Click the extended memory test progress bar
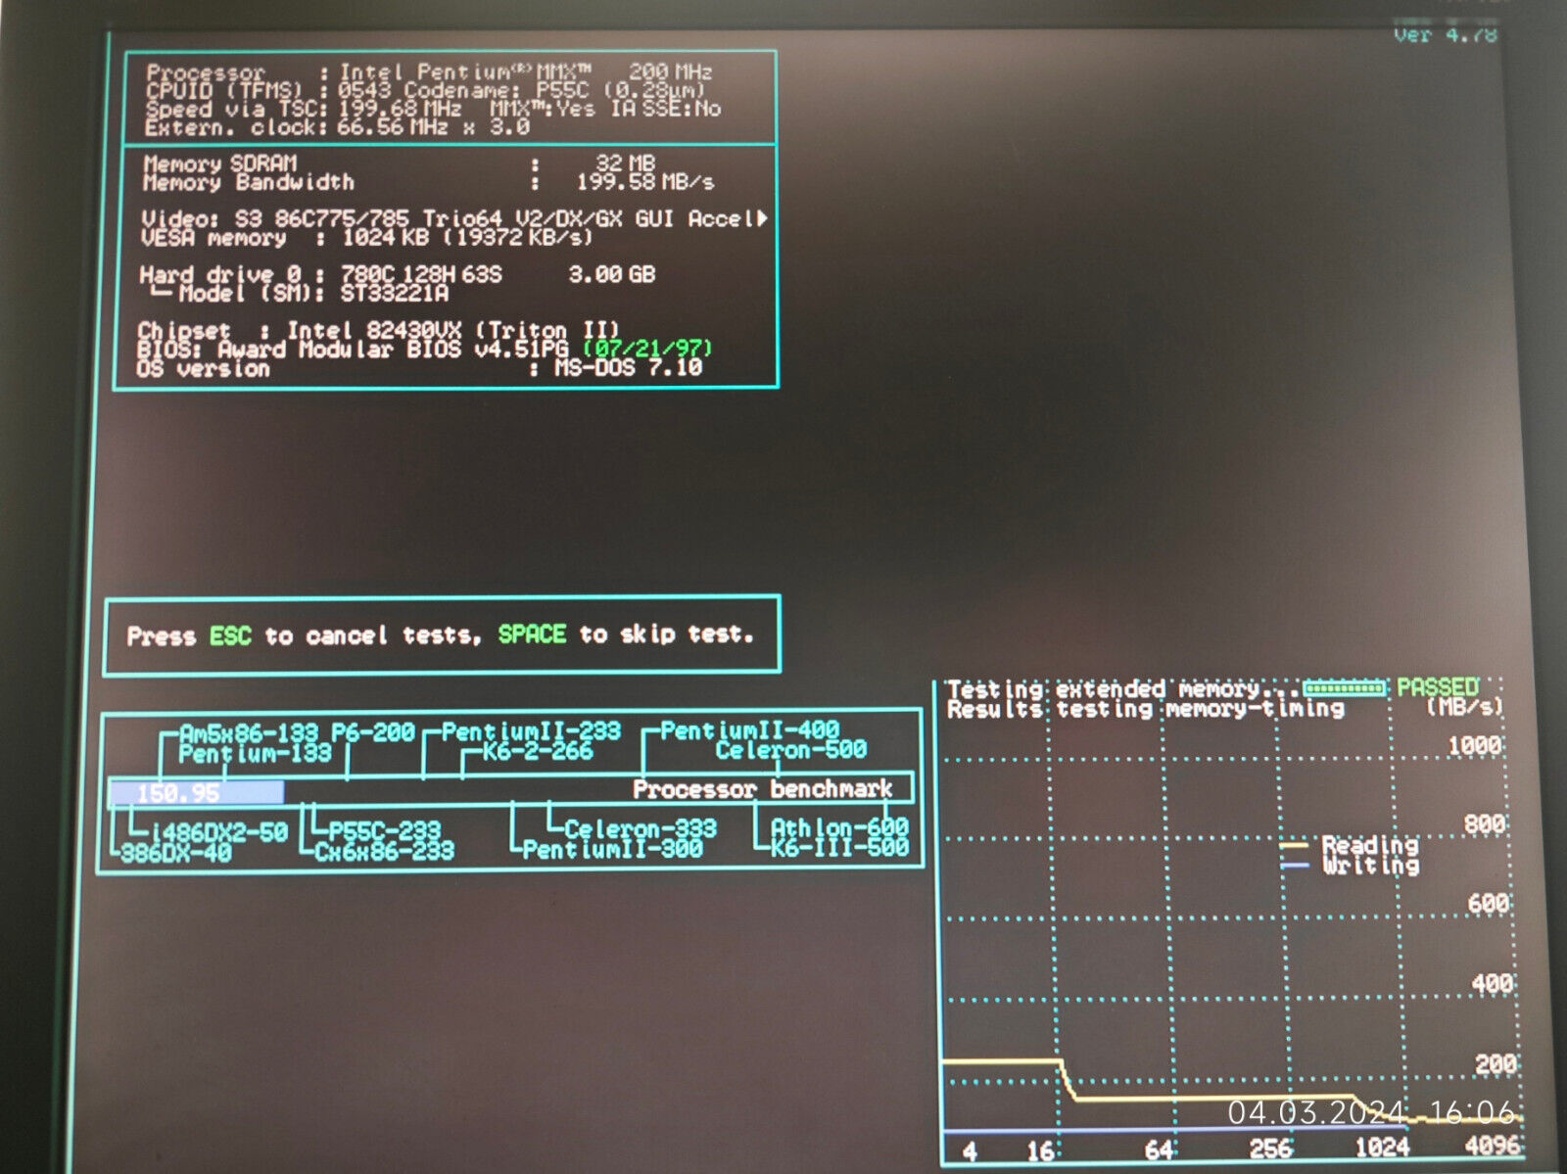Screen dimensions: 1567x1174 point(1346,688)
